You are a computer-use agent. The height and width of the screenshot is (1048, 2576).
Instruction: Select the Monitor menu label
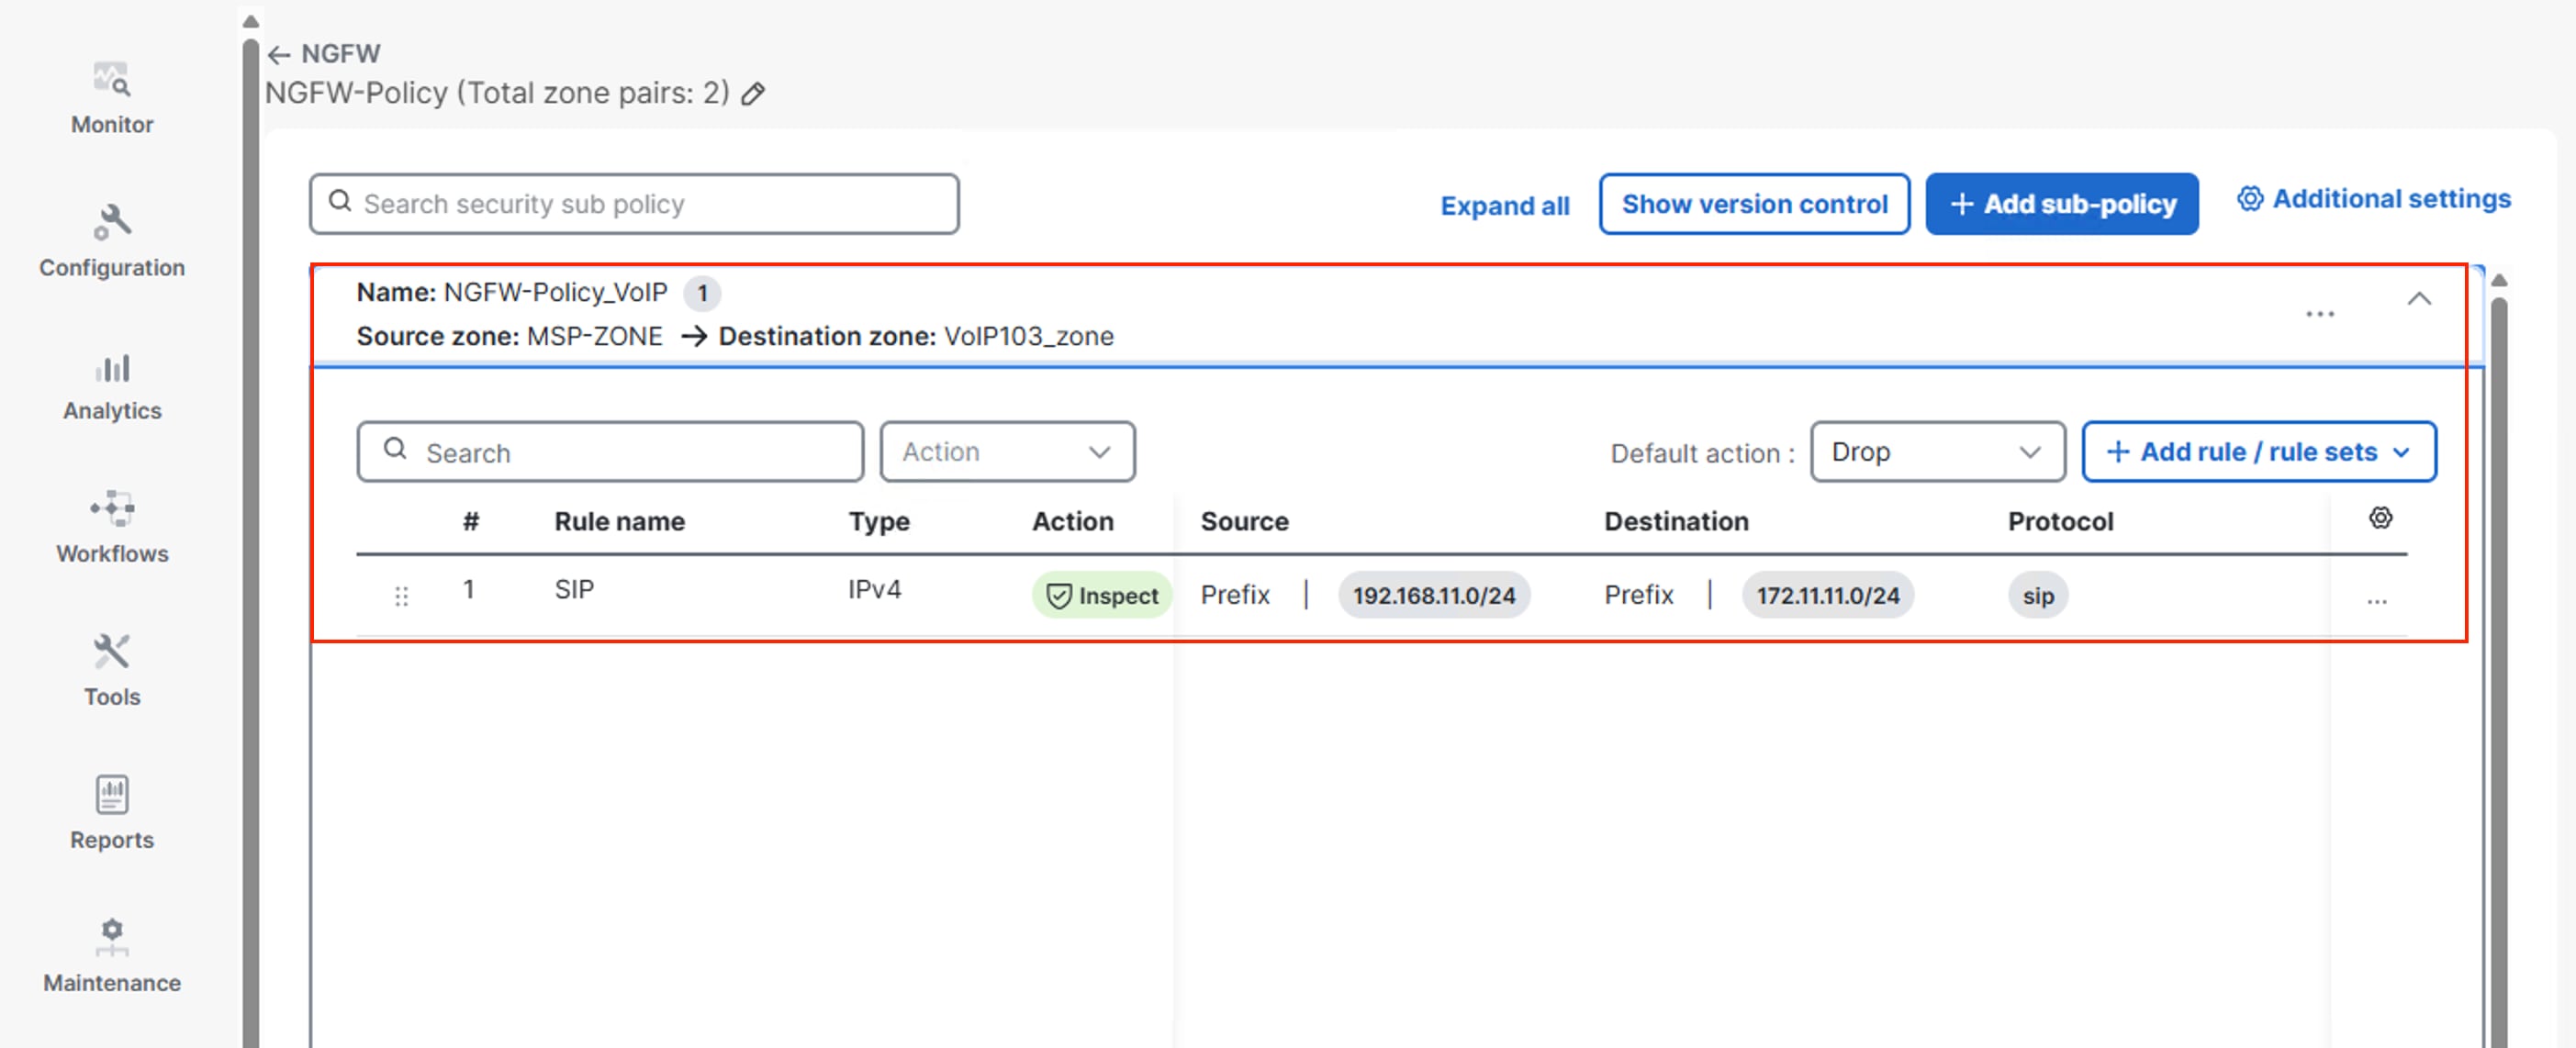coord(112,125)
